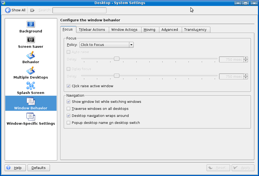259x176 pixels.
Task: Open the Screen Saver module icon
Action: tap(31, 40)
